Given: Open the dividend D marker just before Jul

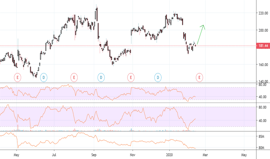Looking at the screenshot, I should point(44,77).
